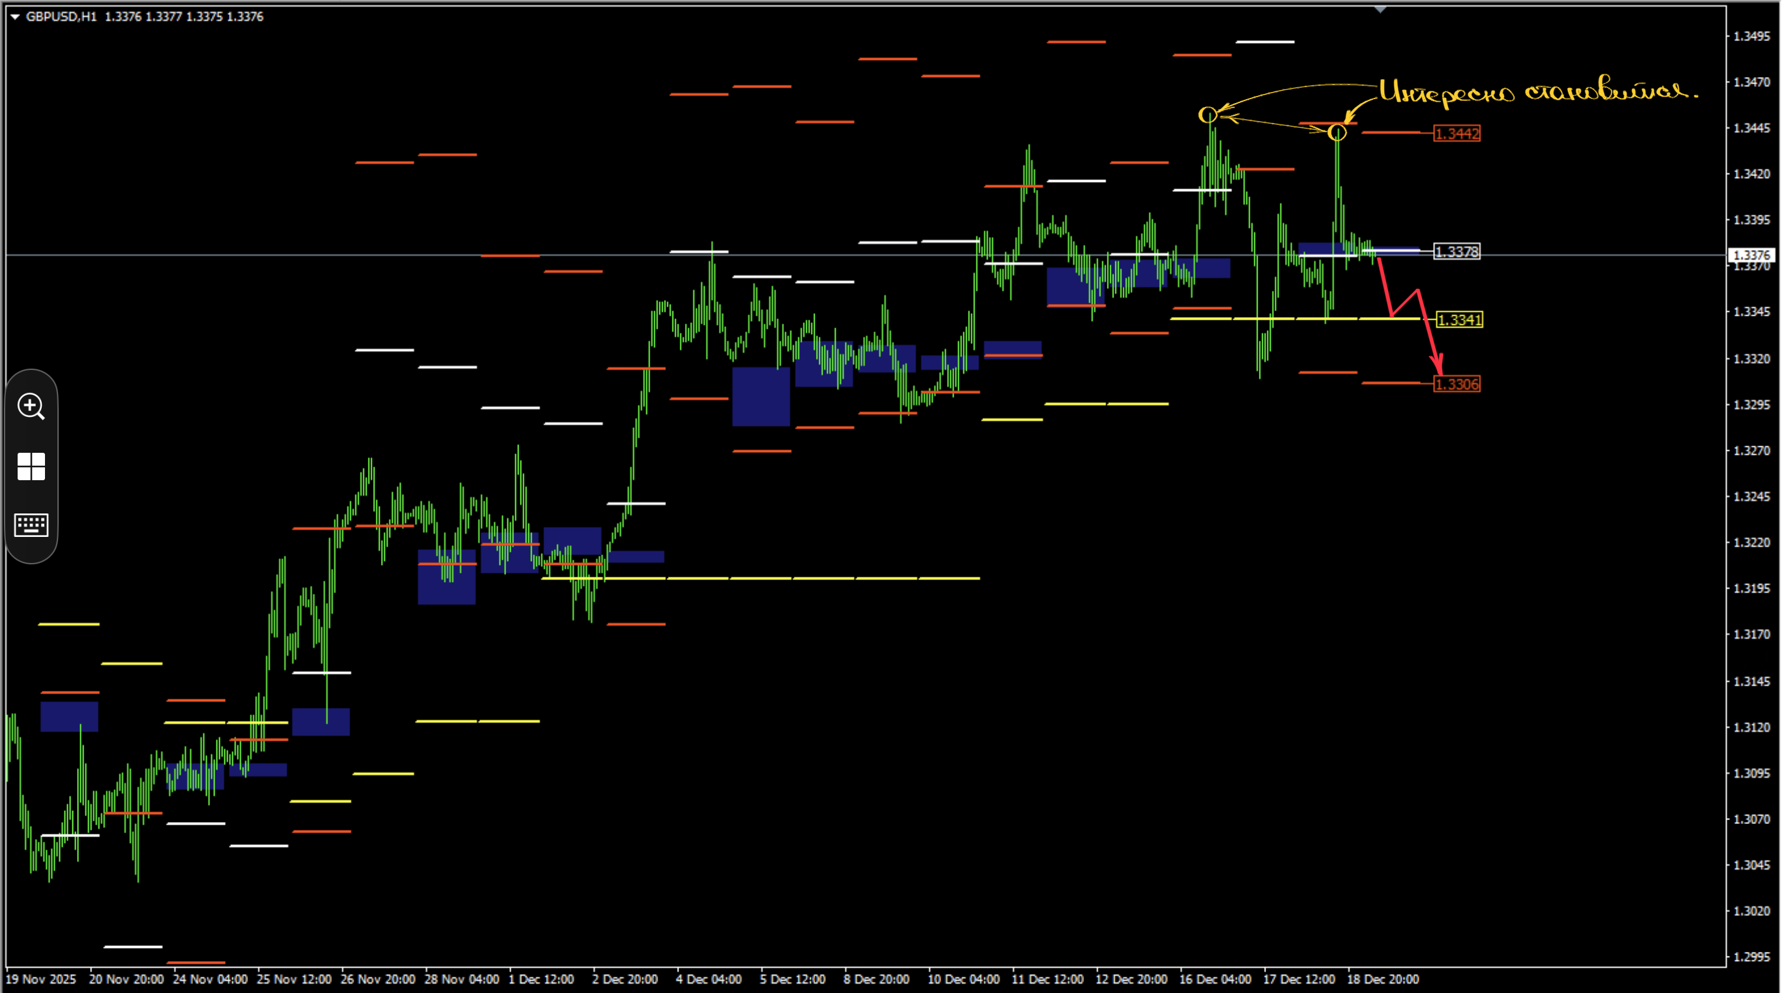Show the on-screen keyboard icon

pos(31,525)
